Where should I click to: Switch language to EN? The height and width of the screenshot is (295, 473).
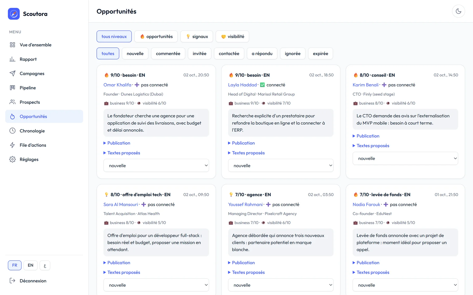(30, 265)
